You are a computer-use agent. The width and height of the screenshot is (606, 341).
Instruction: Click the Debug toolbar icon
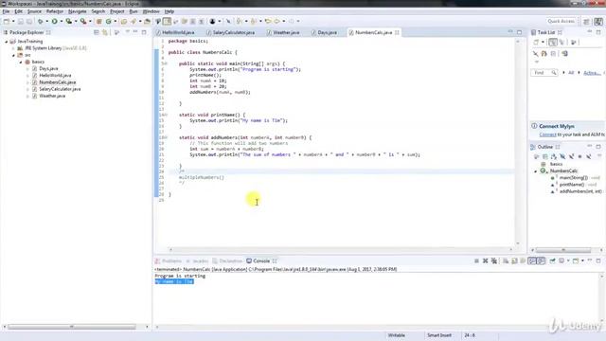pos(40,21)
